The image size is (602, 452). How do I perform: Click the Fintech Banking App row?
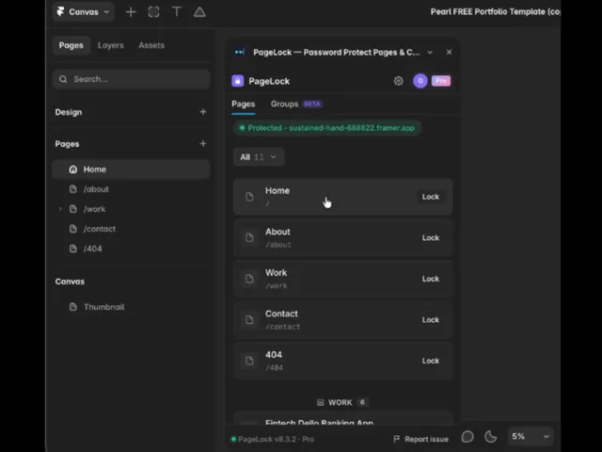point(342,419)
